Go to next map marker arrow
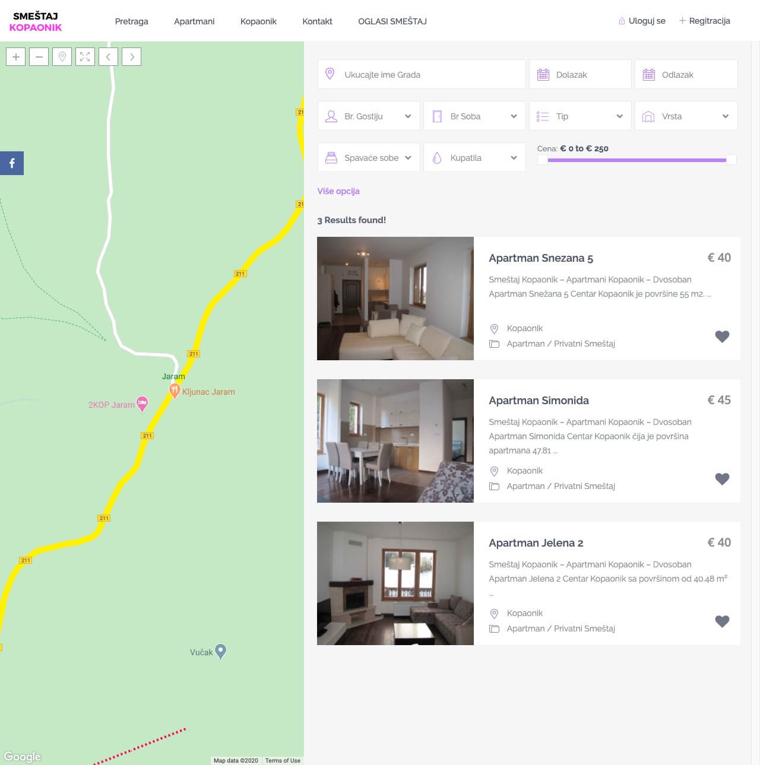This screenshot has width=760, height=765. pyautogui.click(x=132, y=57)
